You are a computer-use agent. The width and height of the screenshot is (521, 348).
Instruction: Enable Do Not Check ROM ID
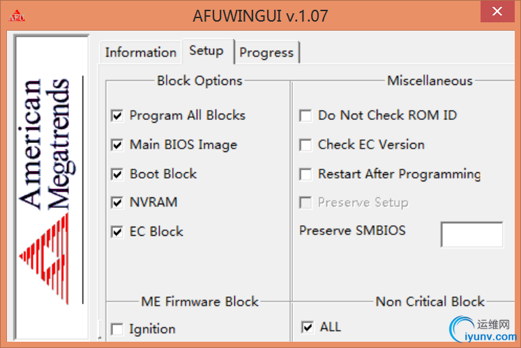305,116
